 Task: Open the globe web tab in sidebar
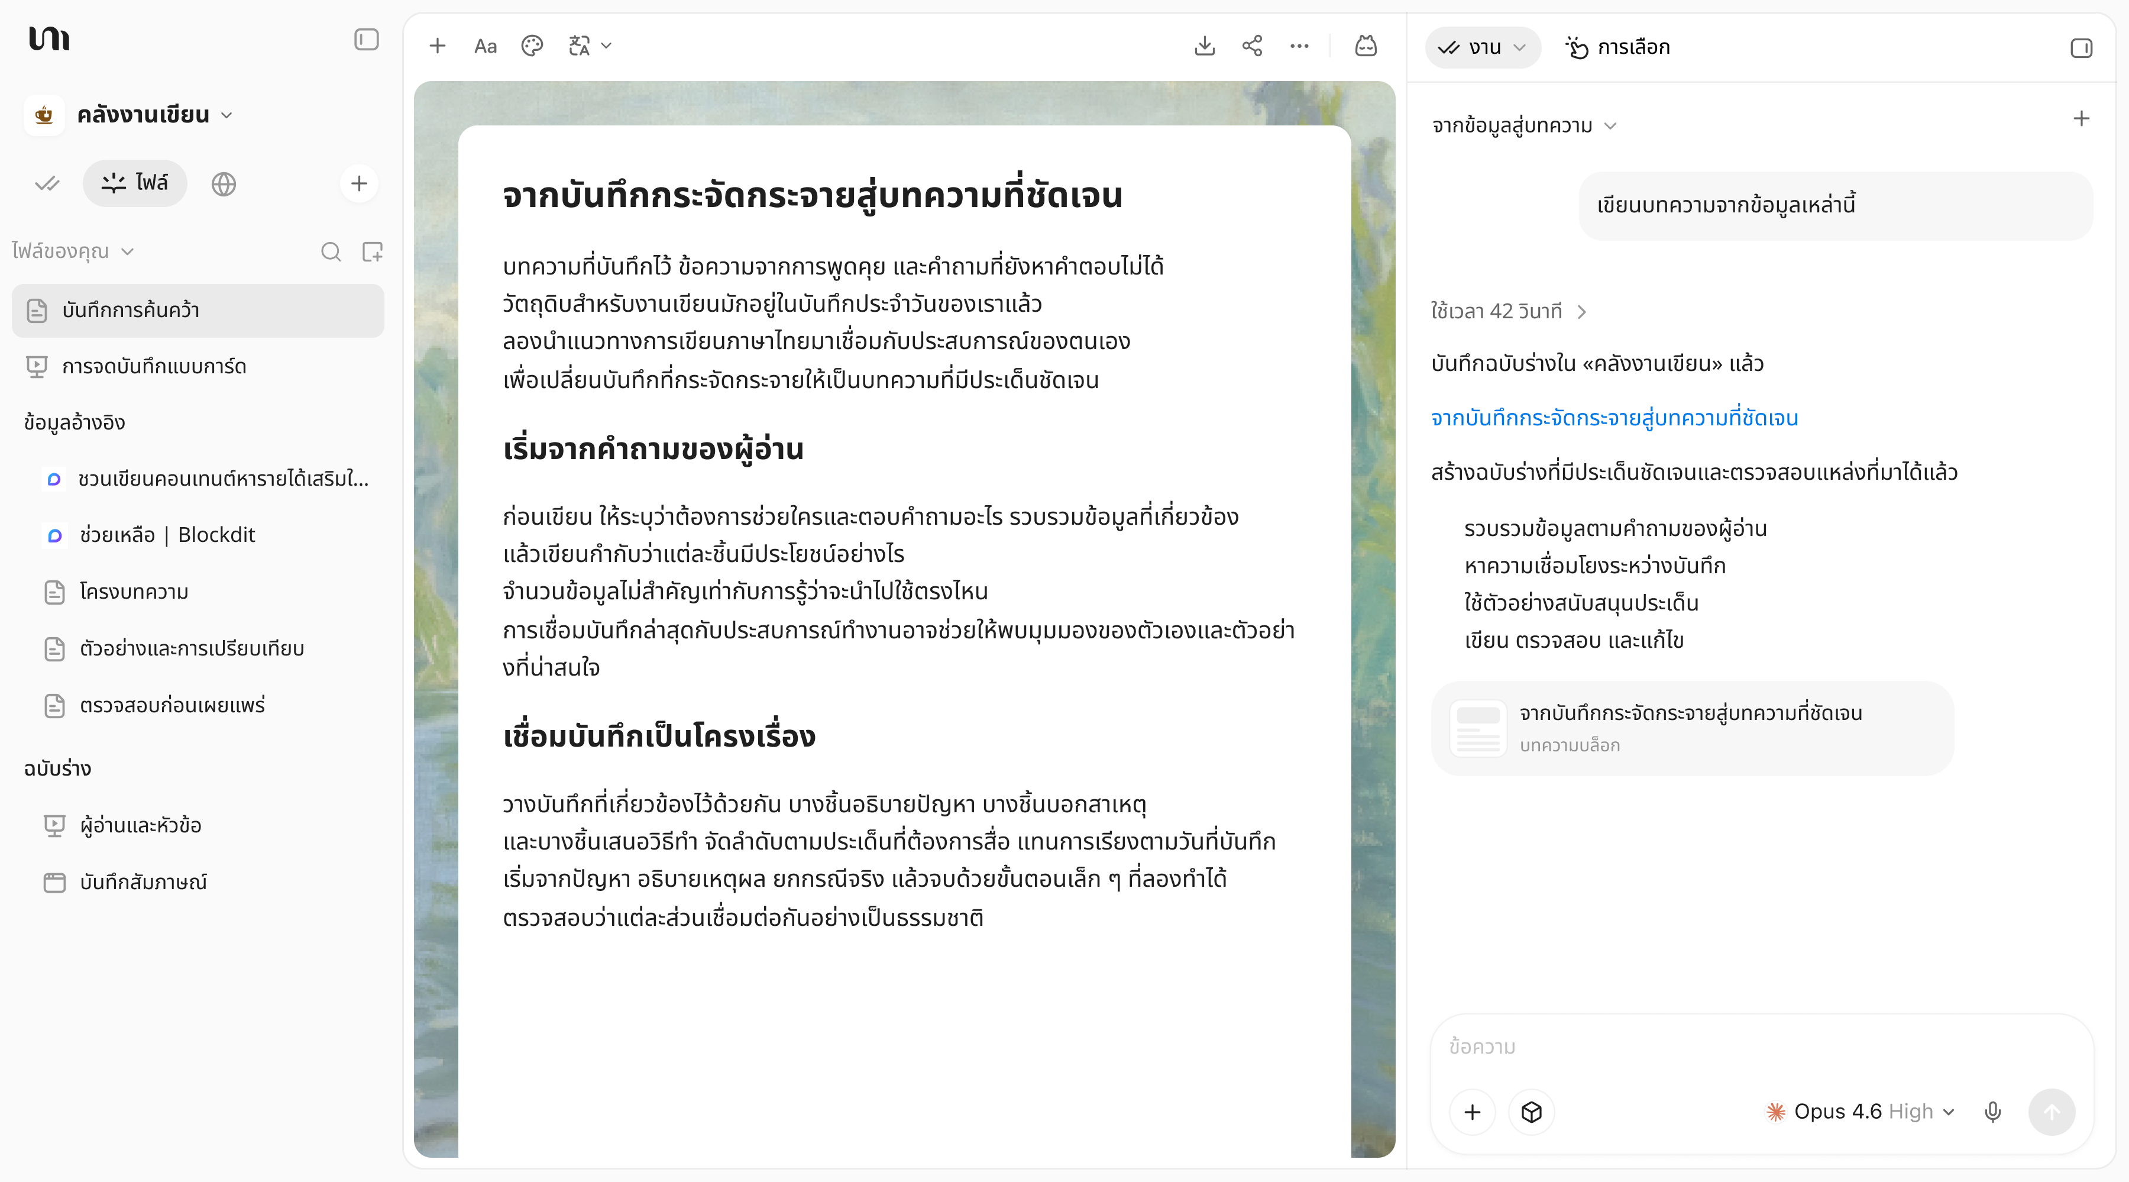(x=223, y=183)
